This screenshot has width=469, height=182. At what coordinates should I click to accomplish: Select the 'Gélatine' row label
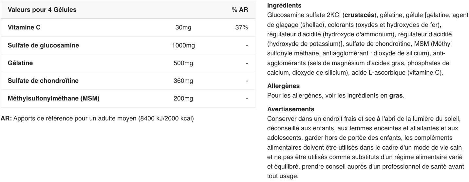[20, 63]
